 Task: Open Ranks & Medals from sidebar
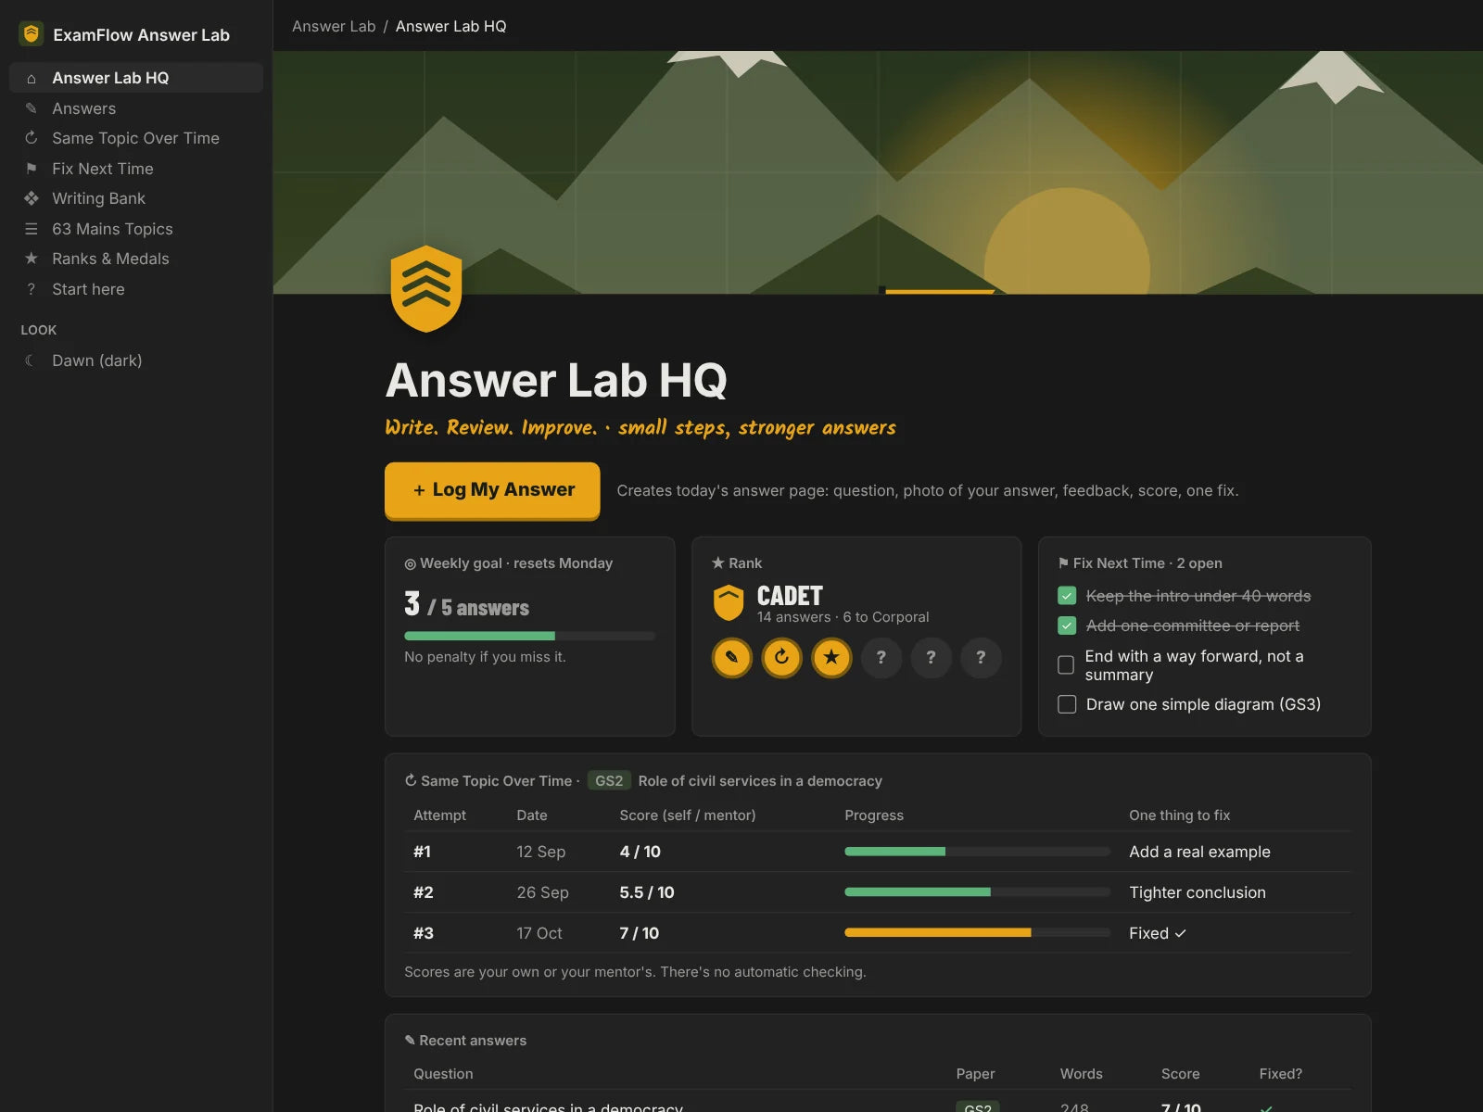(x=136, y=259)
